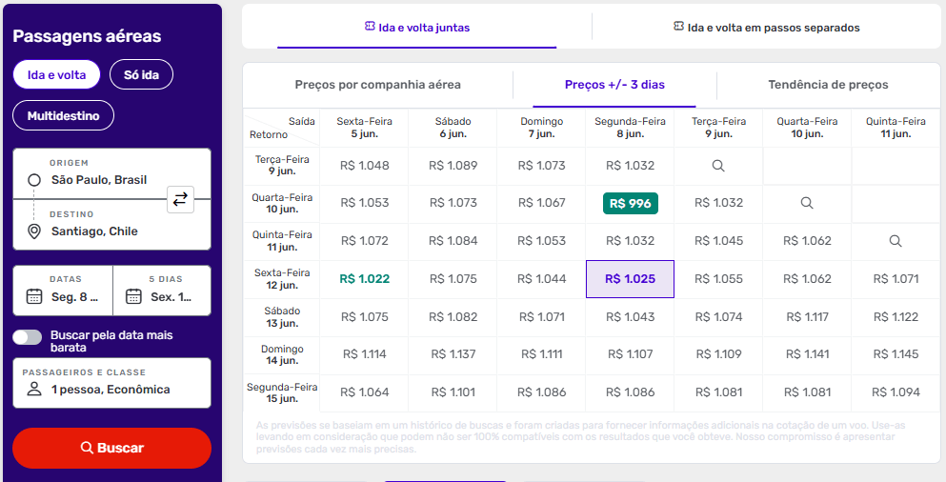Click the departure calendar icon
This screenshot has height=482, width=946.
[34, 296]
